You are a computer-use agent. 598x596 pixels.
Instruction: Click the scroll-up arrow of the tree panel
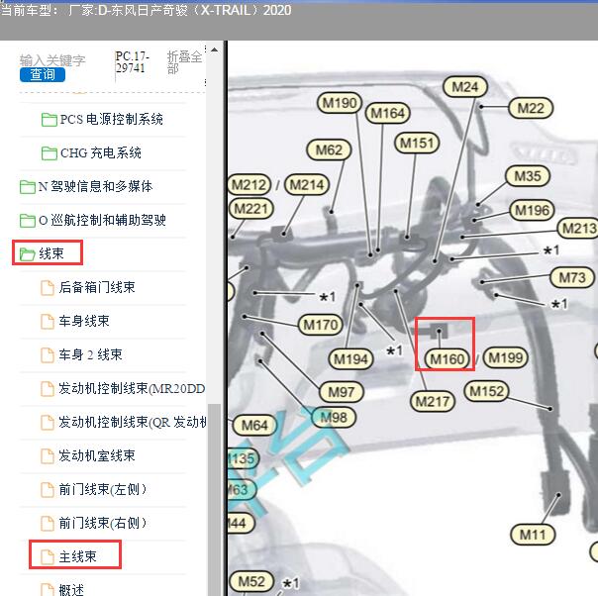pyautogui.click(x=215, y=50)
